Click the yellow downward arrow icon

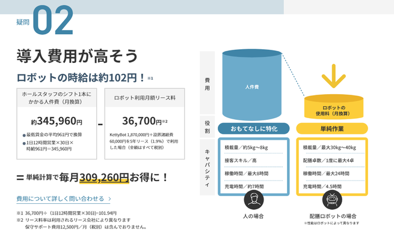(x=334, y=76)
